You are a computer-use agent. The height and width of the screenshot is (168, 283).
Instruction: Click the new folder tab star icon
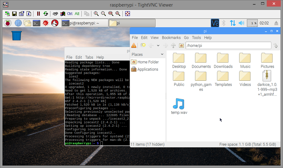(x=143, y=45)
